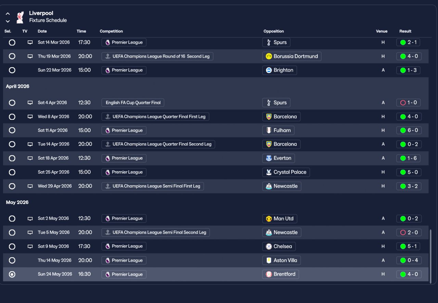Click the selected radio button on the Brentford row
The image size is (438, 303).
(12, 274)
